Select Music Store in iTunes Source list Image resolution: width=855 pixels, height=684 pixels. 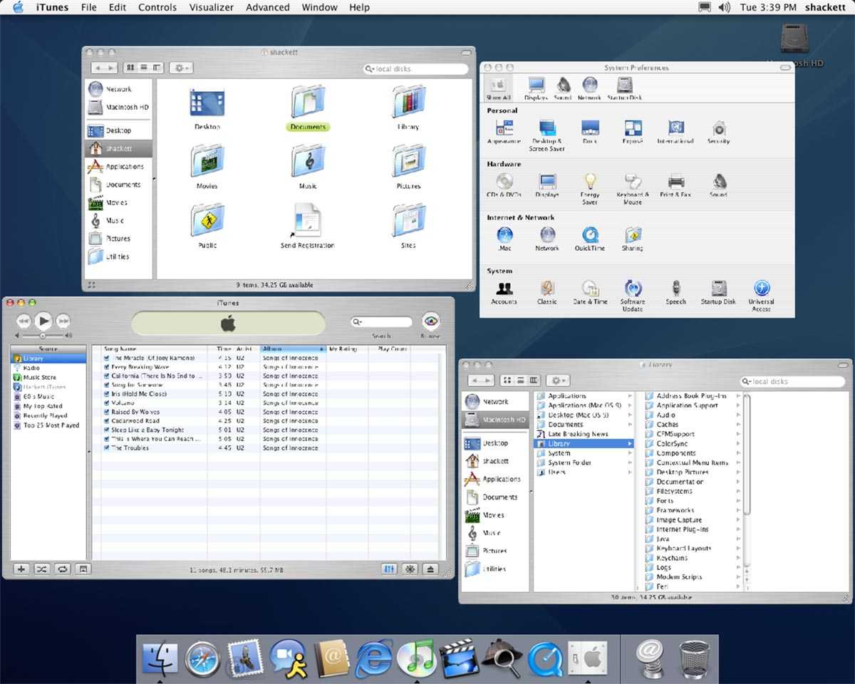point(39,378)
